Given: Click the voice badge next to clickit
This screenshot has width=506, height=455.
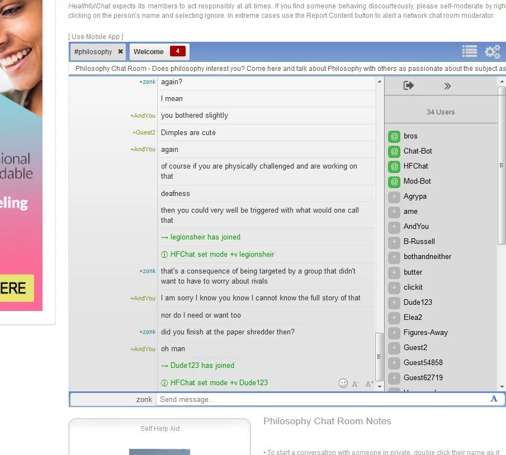Looking at the screenshot, I should tap(394, 288).
